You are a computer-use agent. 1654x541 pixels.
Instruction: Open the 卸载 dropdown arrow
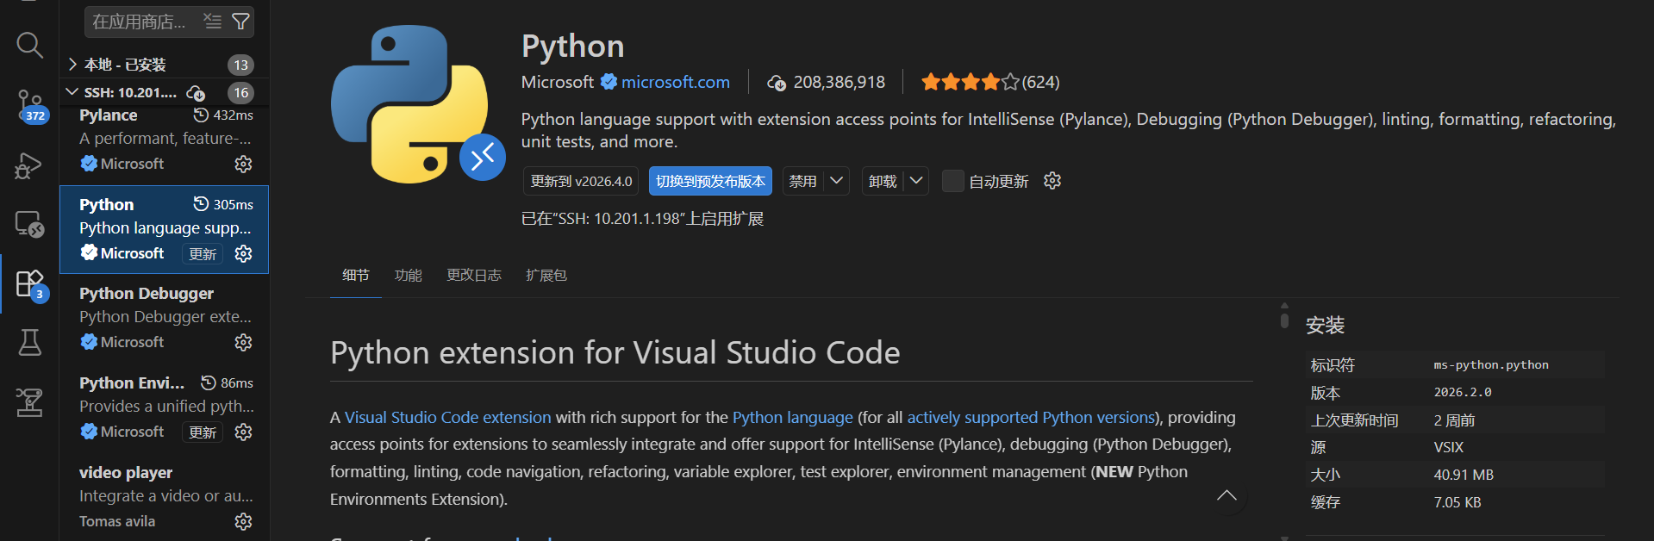916,181
